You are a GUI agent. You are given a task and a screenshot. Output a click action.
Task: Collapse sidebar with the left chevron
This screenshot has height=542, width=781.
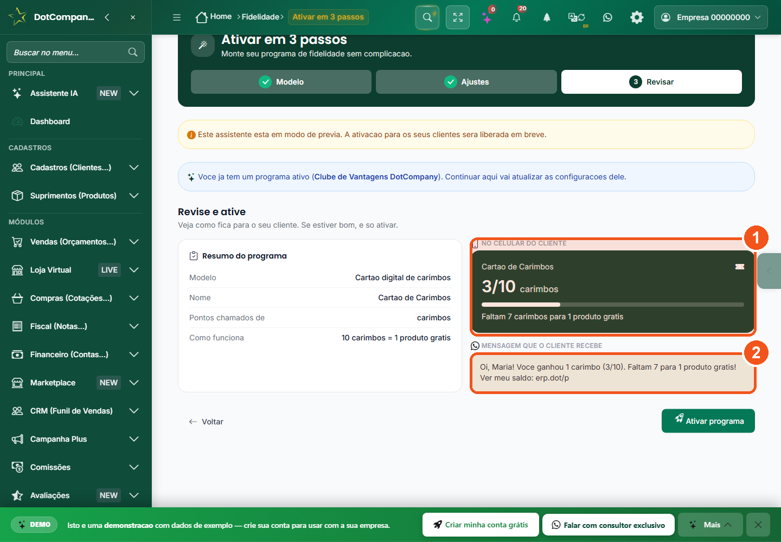click(x=107, y=17)
